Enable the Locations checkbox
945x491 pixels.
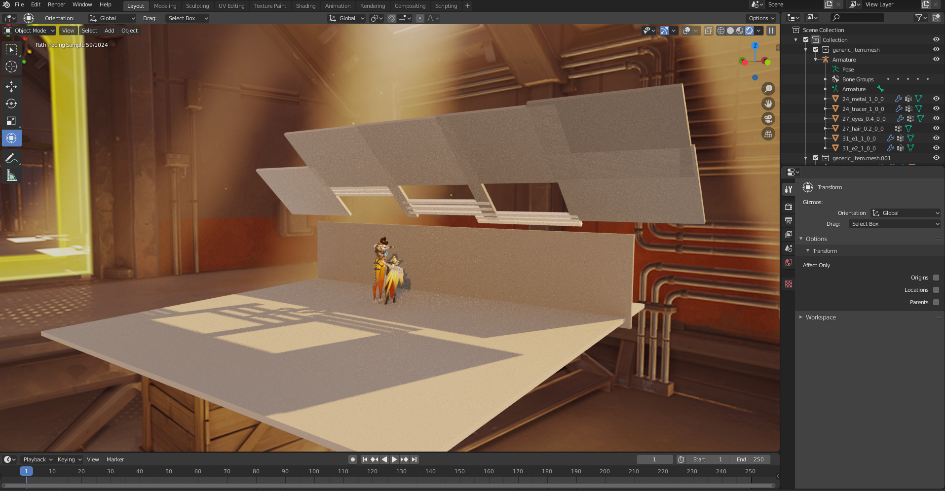click(936, 290)
